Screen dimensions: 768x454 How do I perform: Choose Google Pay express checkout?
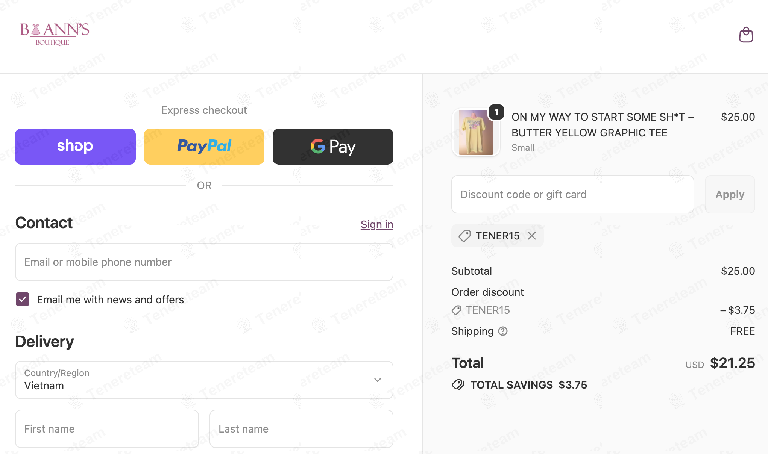click(333, 147)
